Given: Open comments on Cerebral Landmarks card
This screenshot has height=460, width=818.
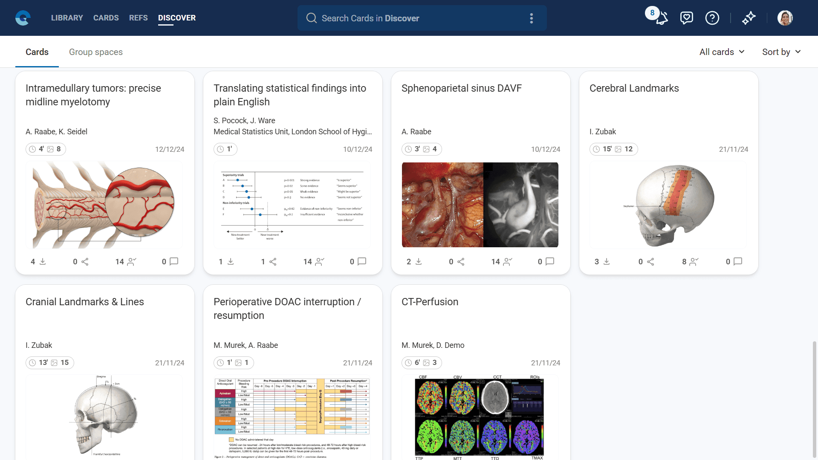Looking at the screenshot, I should (738, 261).
